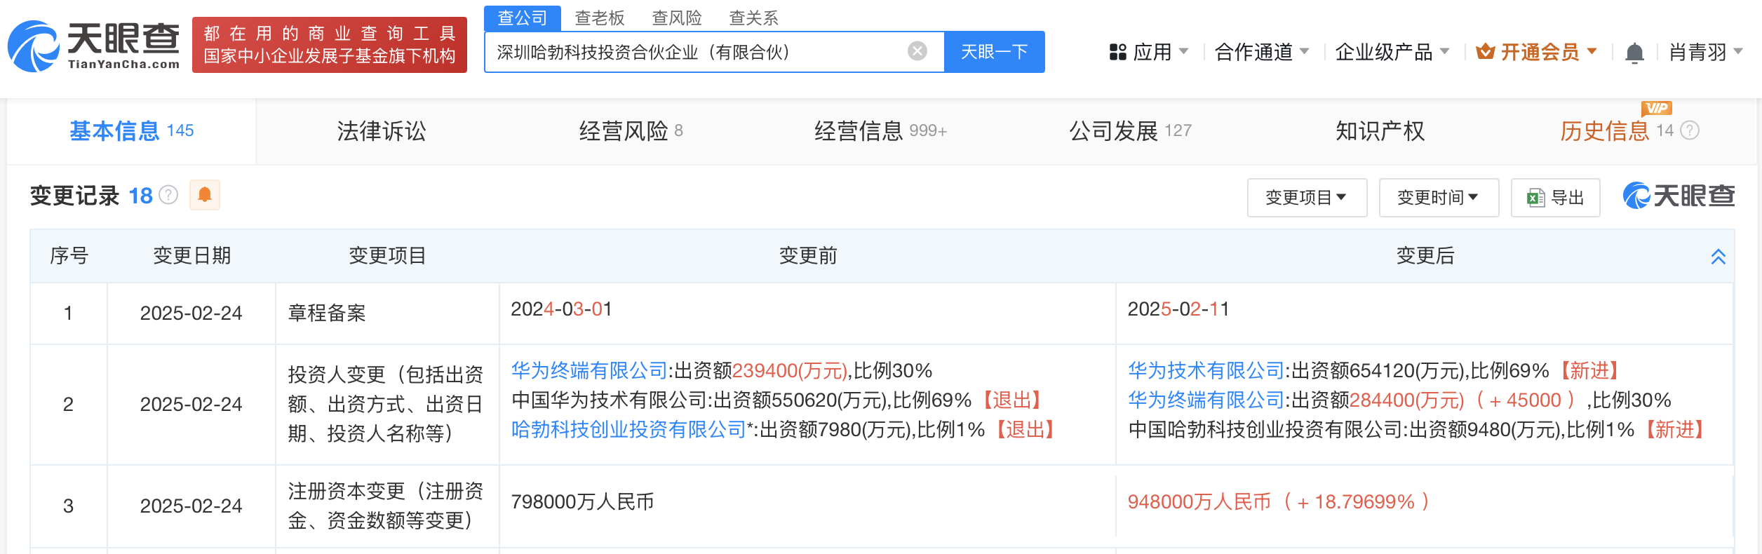Open the 肖青羽 user menu
Screen dimensions: 1762x554
pyautogui.click(x=1706, y=52)
